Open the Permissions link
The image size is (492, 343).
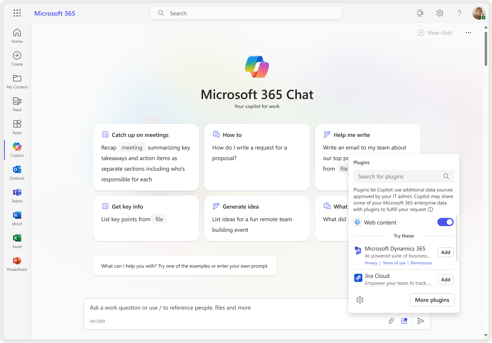(421, 263)
